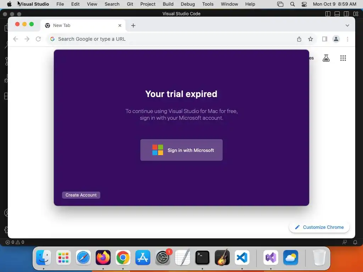
Task: Open the Build menu
Action: pyautogui.click(x=168, y=4)
